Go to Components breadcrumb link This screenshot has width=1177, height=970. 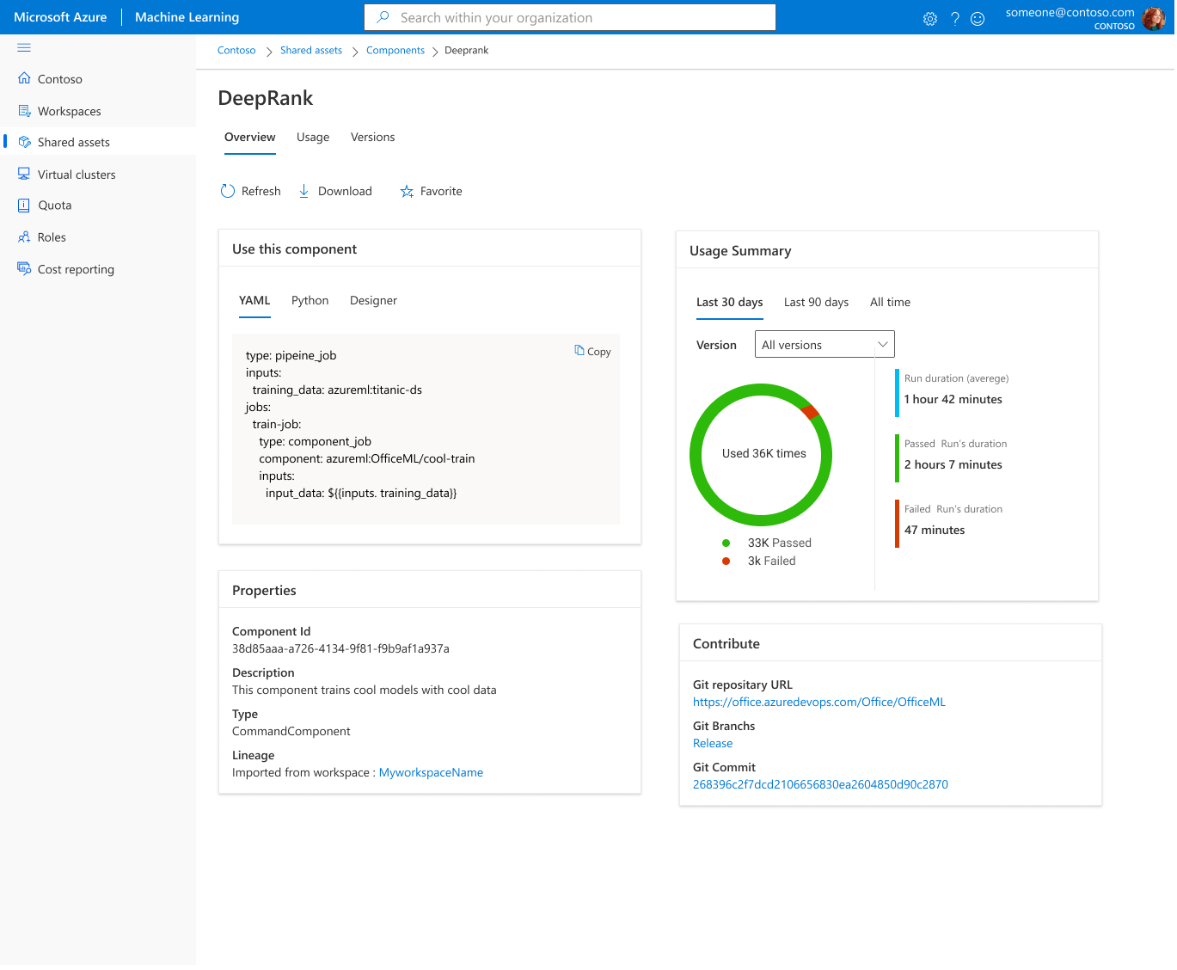pos(395,51)
